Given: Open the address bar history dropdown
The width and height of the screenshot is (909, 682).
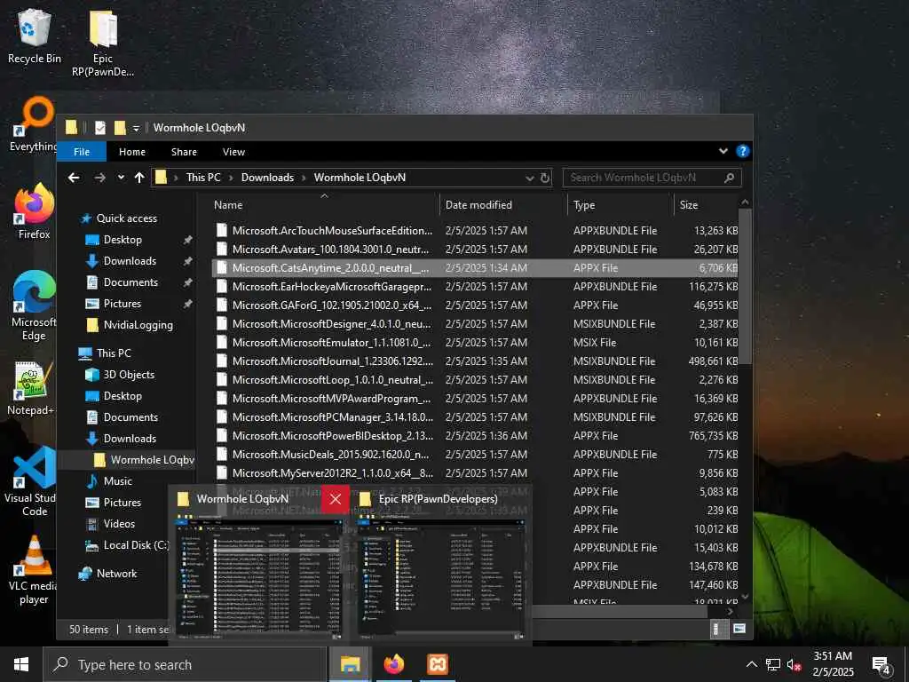Looking at the screenshot, I should pyautogui.click(x=529, y=178).
